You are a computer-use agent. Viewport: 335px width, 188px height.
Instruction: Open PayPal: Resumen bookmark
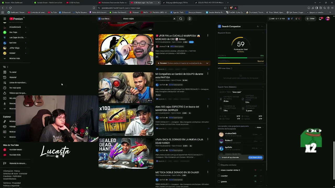80,12
